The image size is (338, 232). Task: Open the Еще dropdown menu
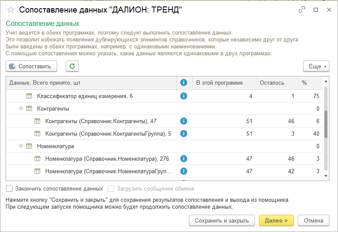coord(316,66)
